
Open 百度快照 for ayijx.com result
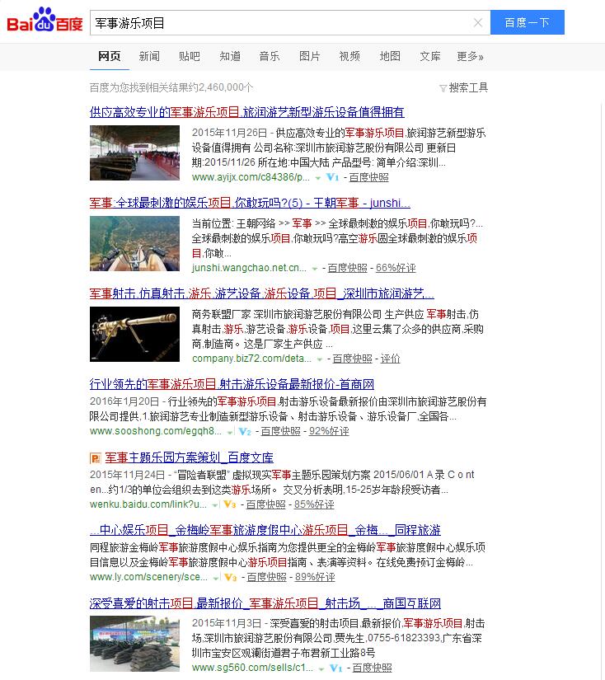coord(368,177)
